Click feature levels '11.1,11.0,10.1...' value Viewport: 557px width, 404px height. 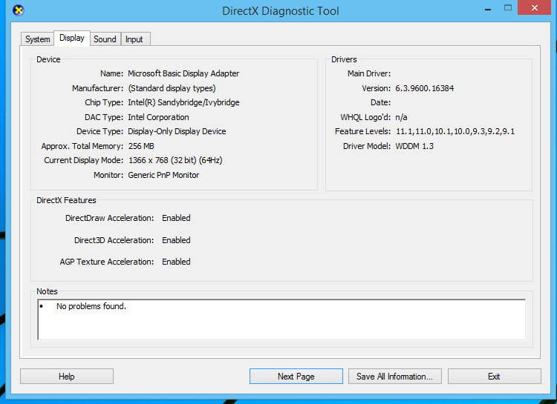(x=455, y=132)
